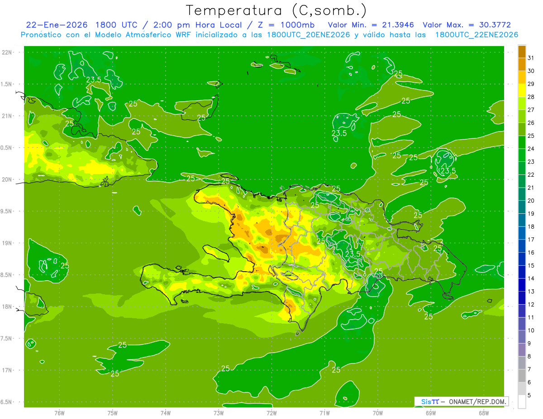543x419 pixels.
Task: Click the "1800 UTC" time in the header
Action: tap(116, 25)
